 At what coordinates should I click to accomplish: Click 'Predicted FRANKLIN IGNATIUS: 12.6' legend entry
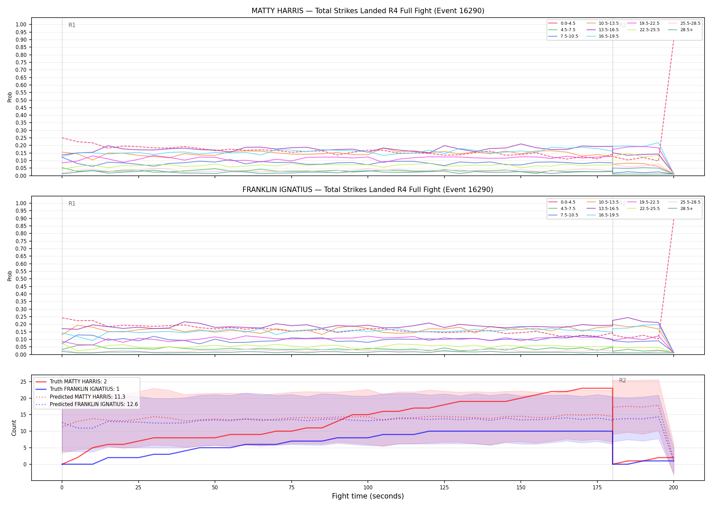pos(87,404)
